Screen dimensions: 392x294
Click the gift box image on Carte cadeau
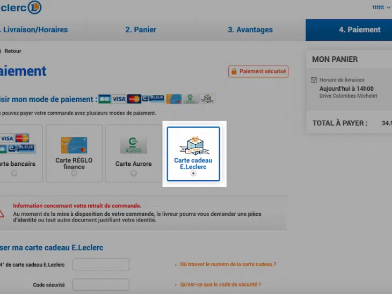pyautogui.click(x=194, y=145)
